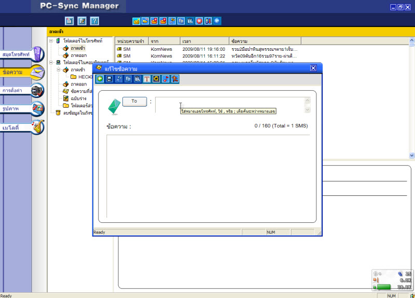Click the copy pages icon in main toolbar
Image resolution: width=415 pixels, height=298 pixels.
[x=181, y=21]
